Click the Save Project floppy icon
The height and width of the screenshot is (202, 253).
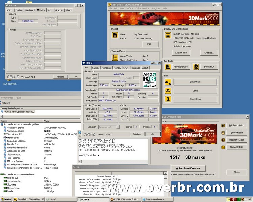(223, 133)
